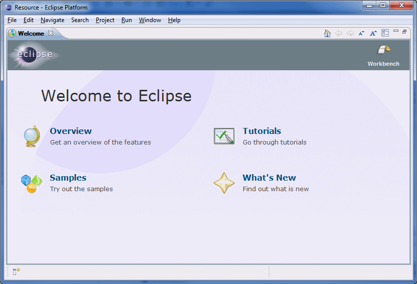Click 'Try out the samples' text

point(81,189)
